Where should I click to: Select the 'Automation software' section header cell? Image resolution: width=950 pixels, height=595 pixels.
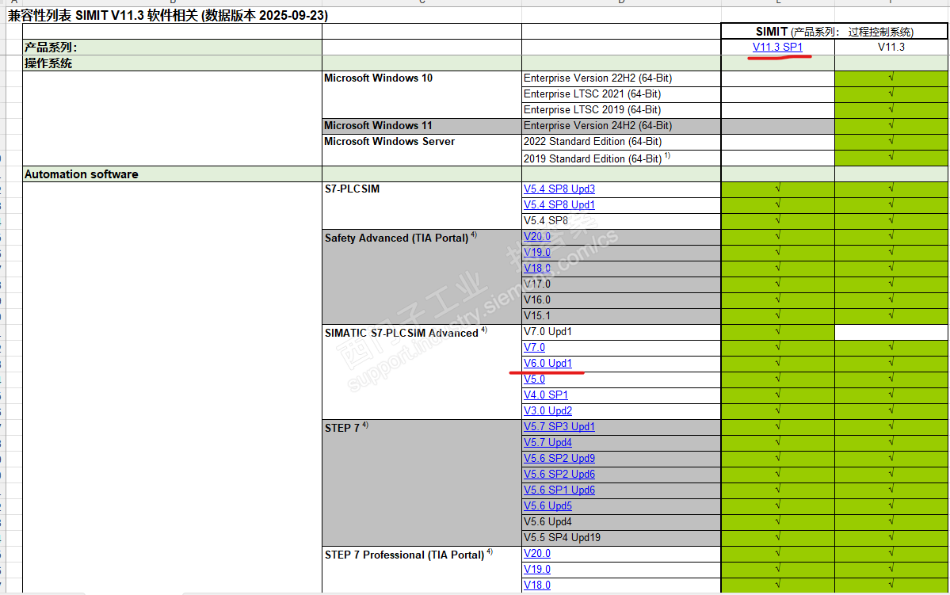click(172, 174)
